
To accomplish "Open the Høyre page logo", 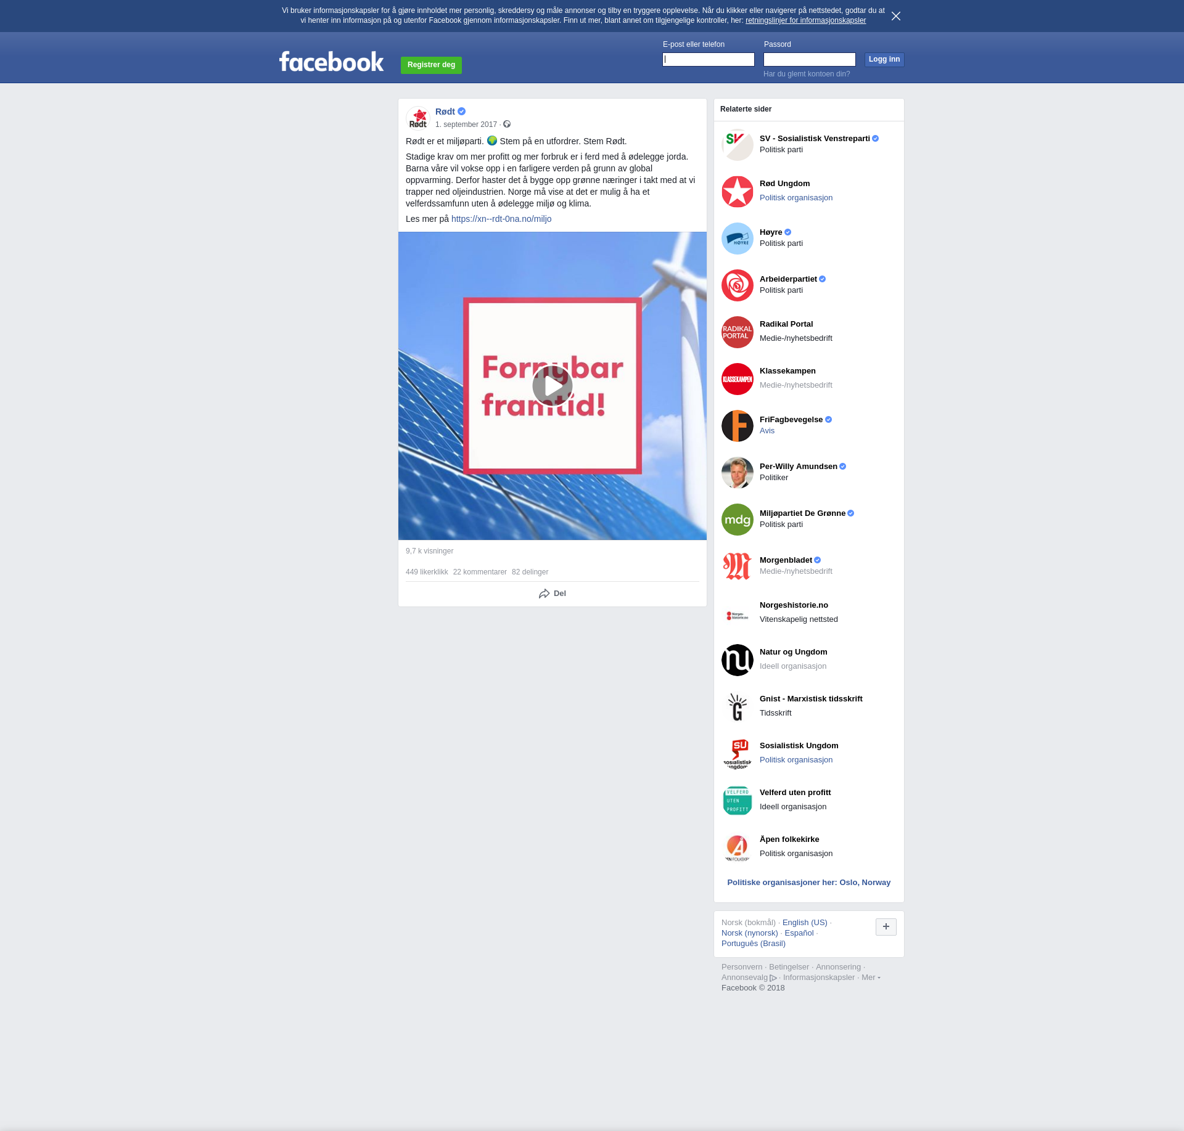I will coord(737,239).
